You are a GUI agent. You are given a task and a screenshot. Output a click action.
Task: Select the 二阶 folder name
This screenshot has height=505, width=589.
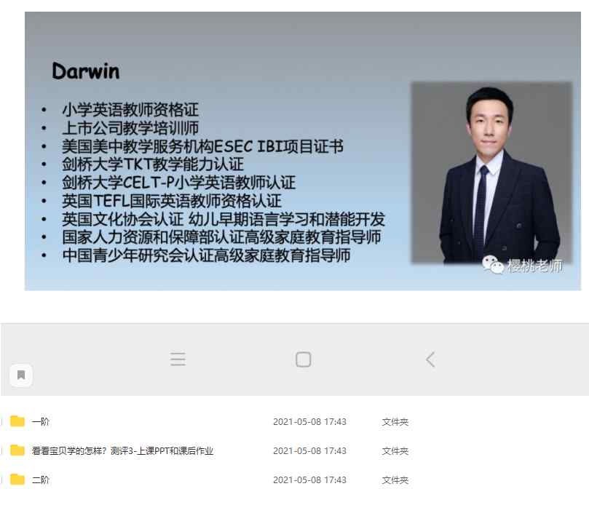click(41, 480)
